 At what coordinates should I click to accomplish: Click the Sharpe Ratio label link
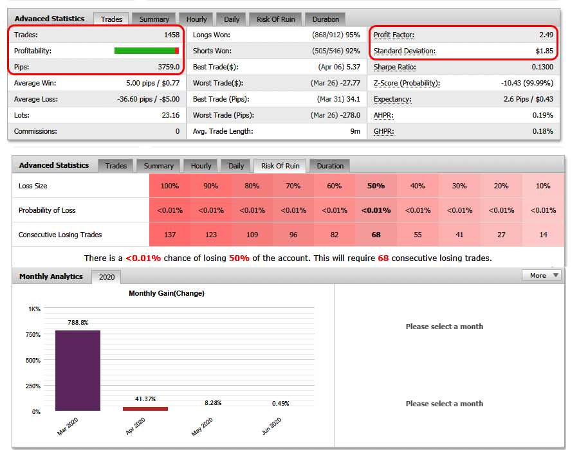[x=394, y=67]
